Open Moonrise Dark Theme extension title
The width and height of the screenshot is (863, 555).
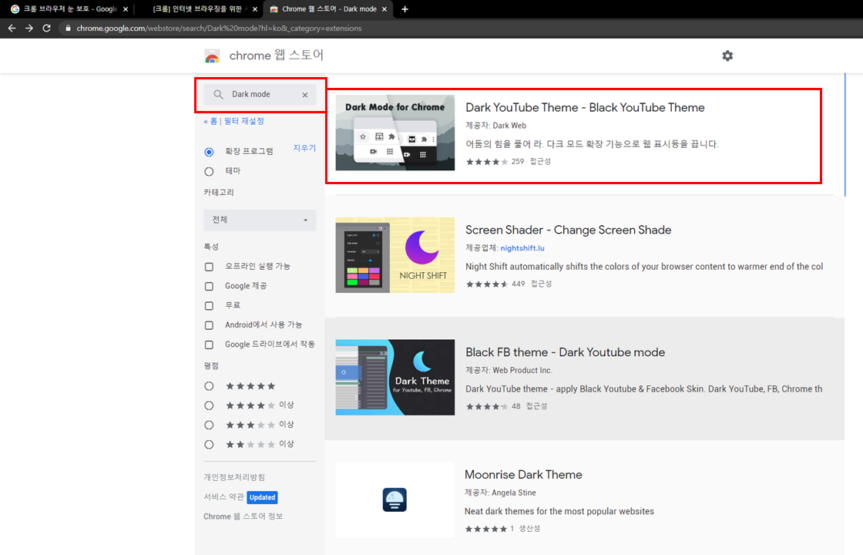click(523, 475)
